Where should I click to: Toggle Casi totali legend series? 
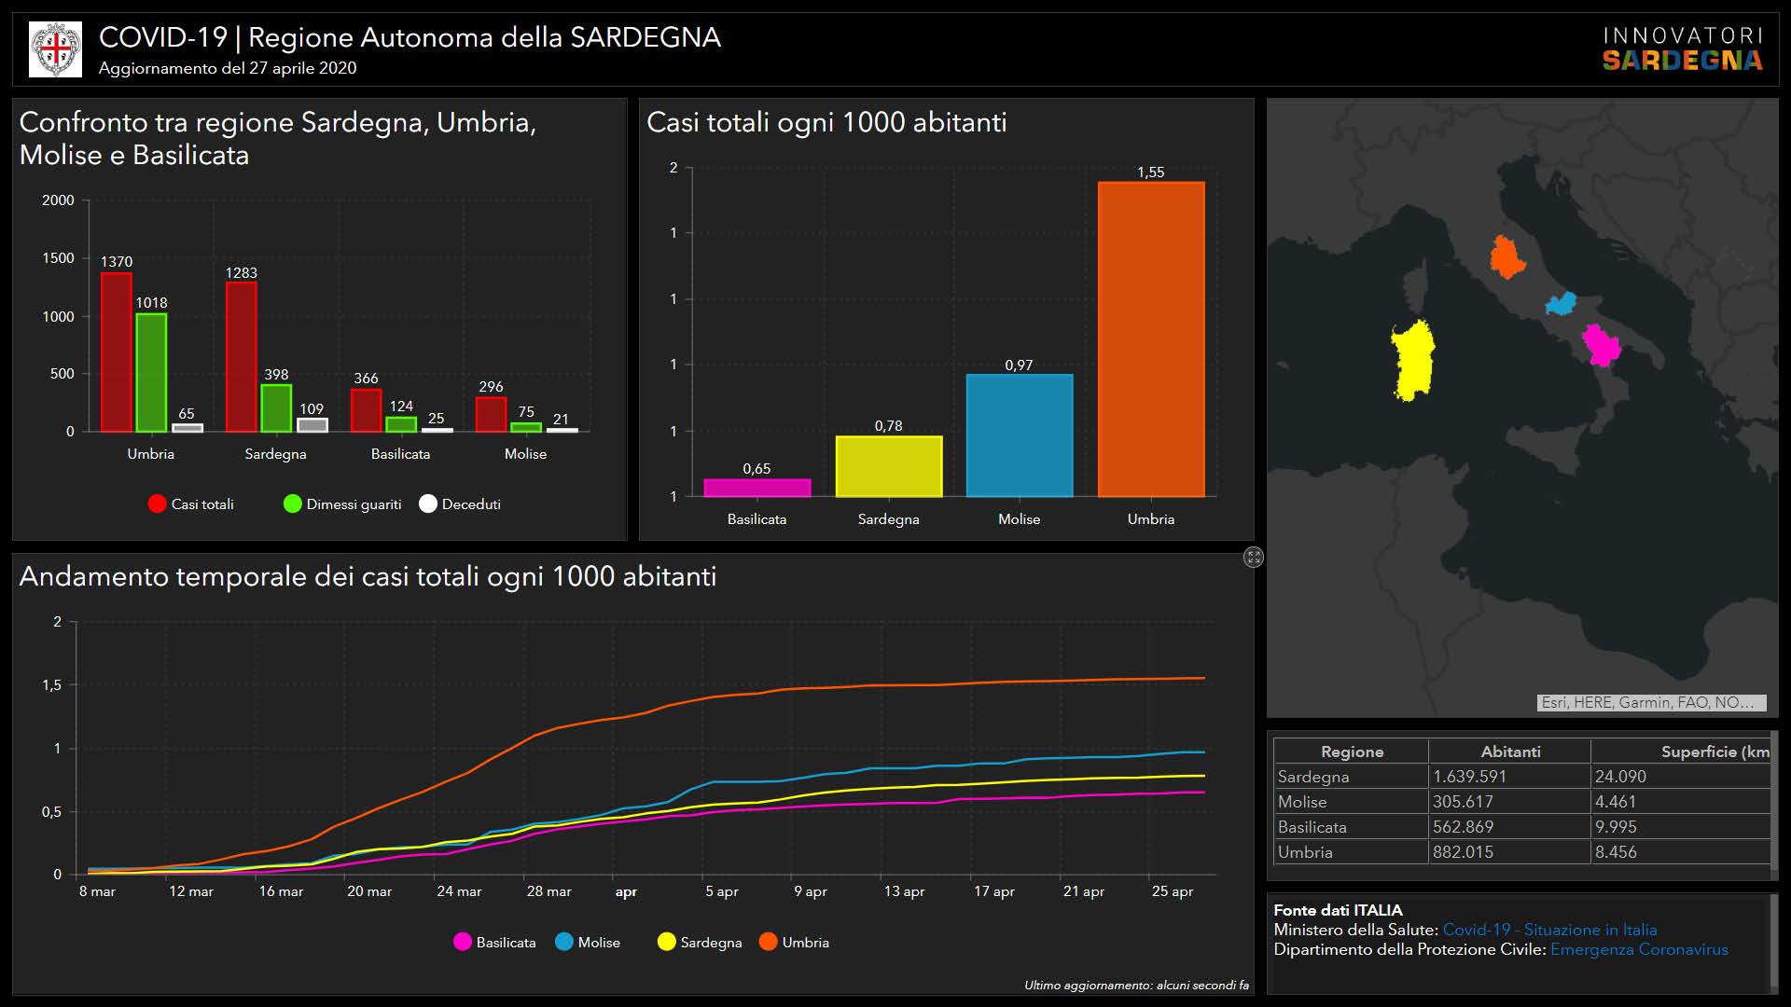click(191, 504)
